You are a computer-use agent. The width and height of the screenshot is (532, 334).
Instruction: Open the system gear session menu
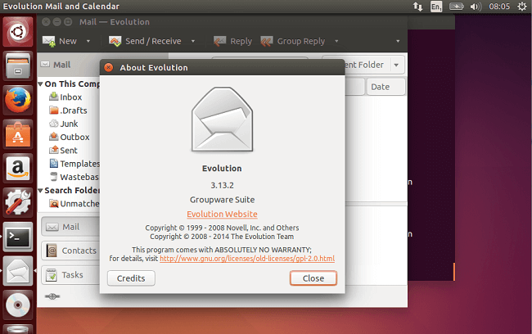(x=522, y=7)
